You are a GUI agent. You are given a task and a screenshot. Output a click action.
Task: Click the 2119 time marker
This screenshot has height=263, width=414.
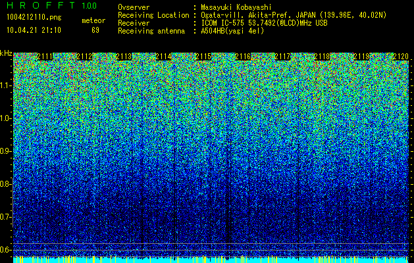coord(361,57)
